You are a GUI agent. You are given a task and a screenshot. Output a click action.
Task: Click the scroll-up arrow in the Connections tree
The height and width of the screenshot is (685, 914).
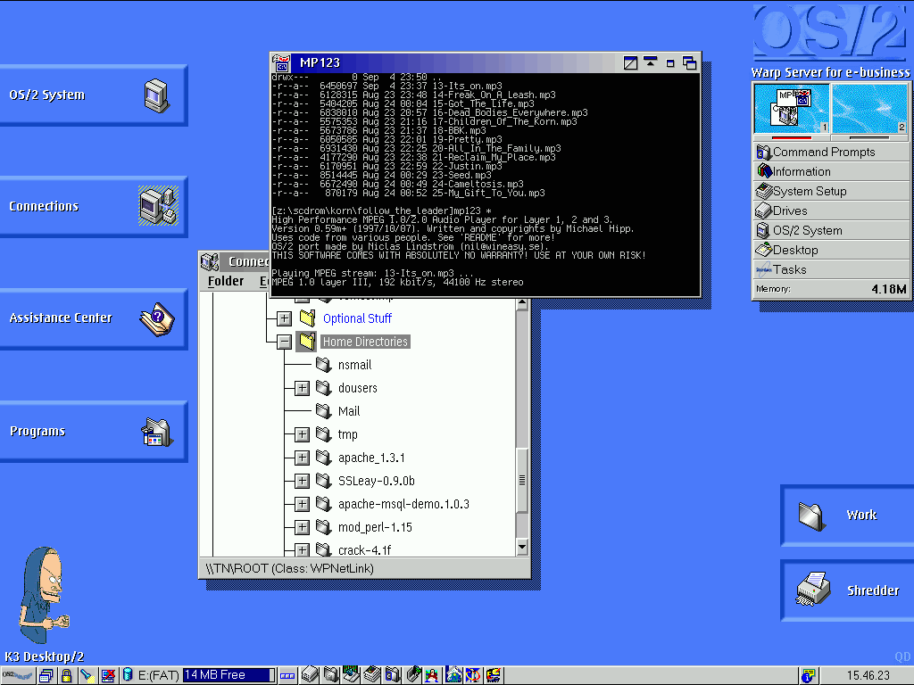click(522, 303)
